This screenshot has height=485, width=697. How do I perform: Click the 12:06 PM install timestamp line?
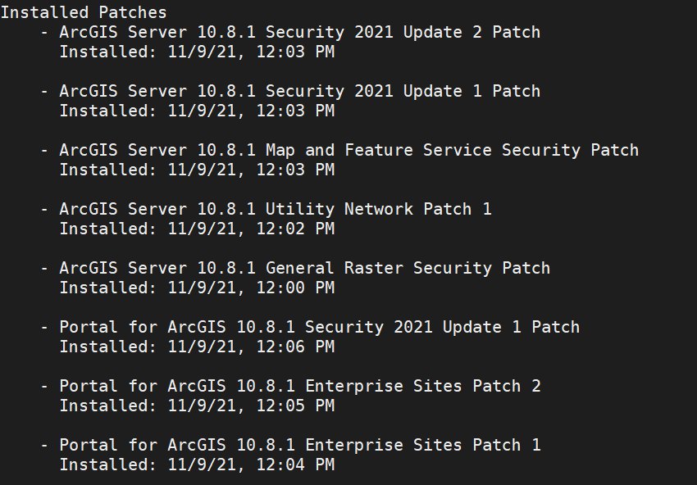197,347
